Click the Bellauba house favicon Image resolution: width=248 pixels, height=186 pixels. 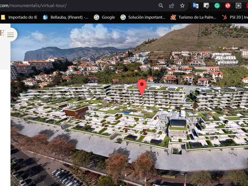45,17
